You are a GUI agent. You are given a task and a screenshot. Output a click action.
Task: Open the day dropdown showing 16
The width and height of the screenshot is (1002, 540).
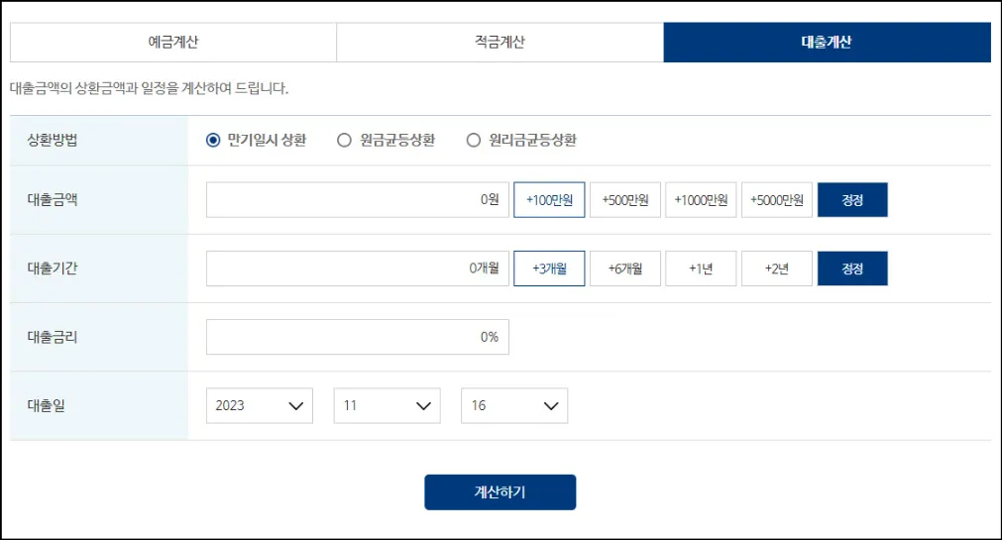514,406
